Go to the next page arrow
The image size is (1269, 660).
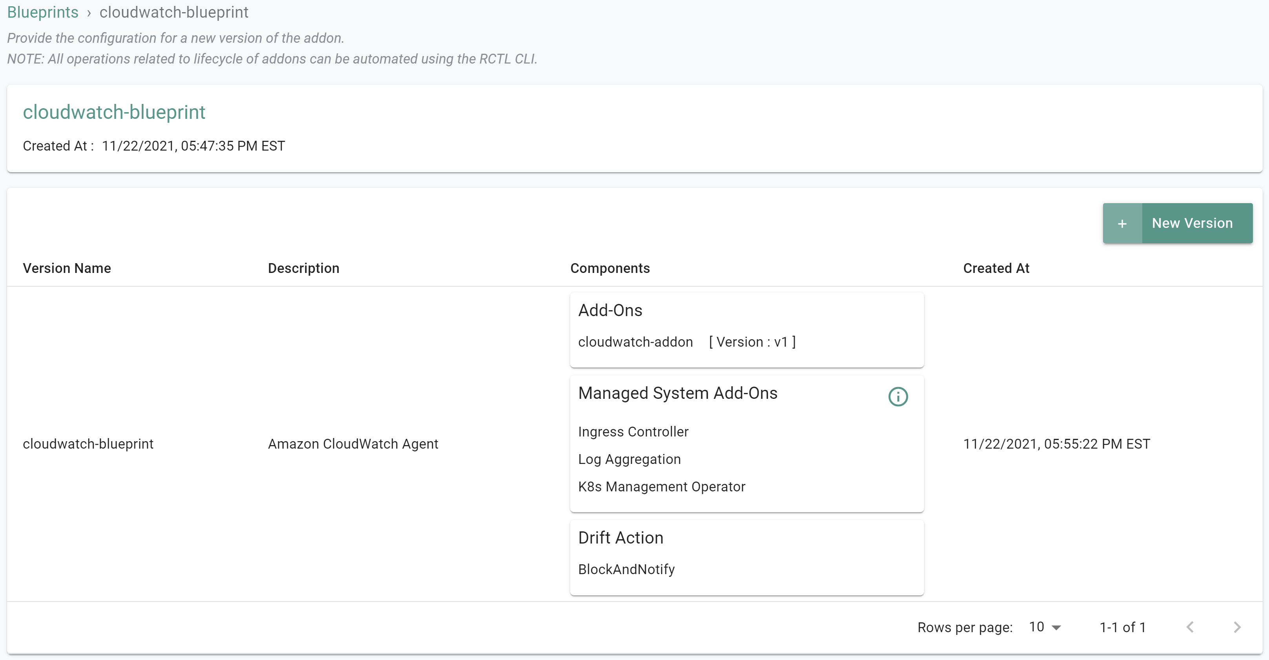click(x=1237, y=627)
